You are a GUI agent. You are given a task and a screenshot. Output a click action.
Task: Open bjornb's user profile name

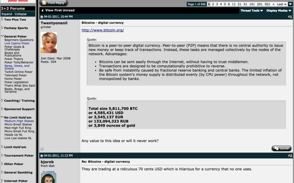pos(47,162)
